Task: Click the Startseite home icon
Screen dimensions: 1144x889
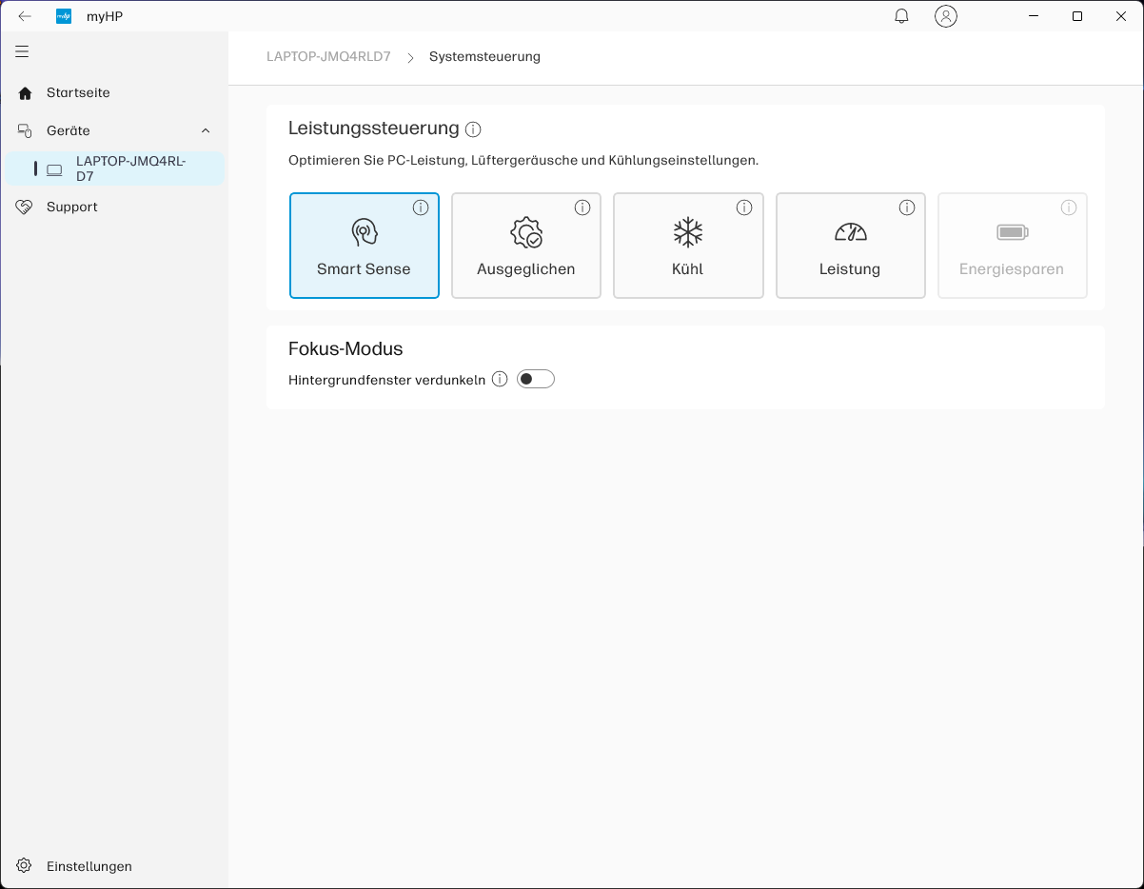Action: click(x=26, y=92)
